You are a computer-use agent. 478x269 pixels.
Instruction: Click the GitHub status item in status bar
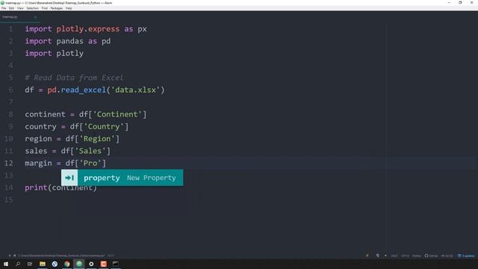click(x=431, y=256)
